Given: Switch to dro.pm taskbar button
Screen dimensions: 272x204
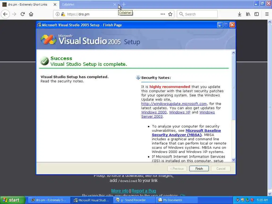Looking at the screenshot, I should [49, 200].
